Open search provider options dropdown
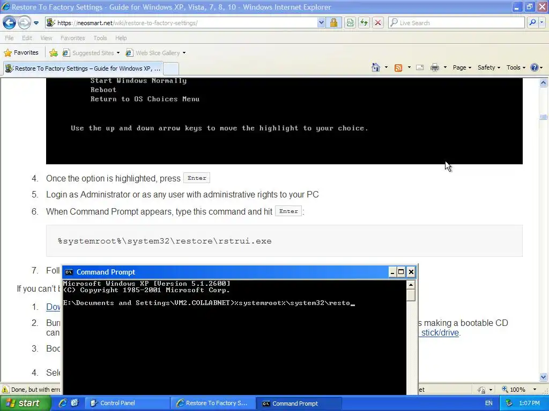Image resolution: width=549 pixels, height=411 pixels. click(x=541, y=22)
